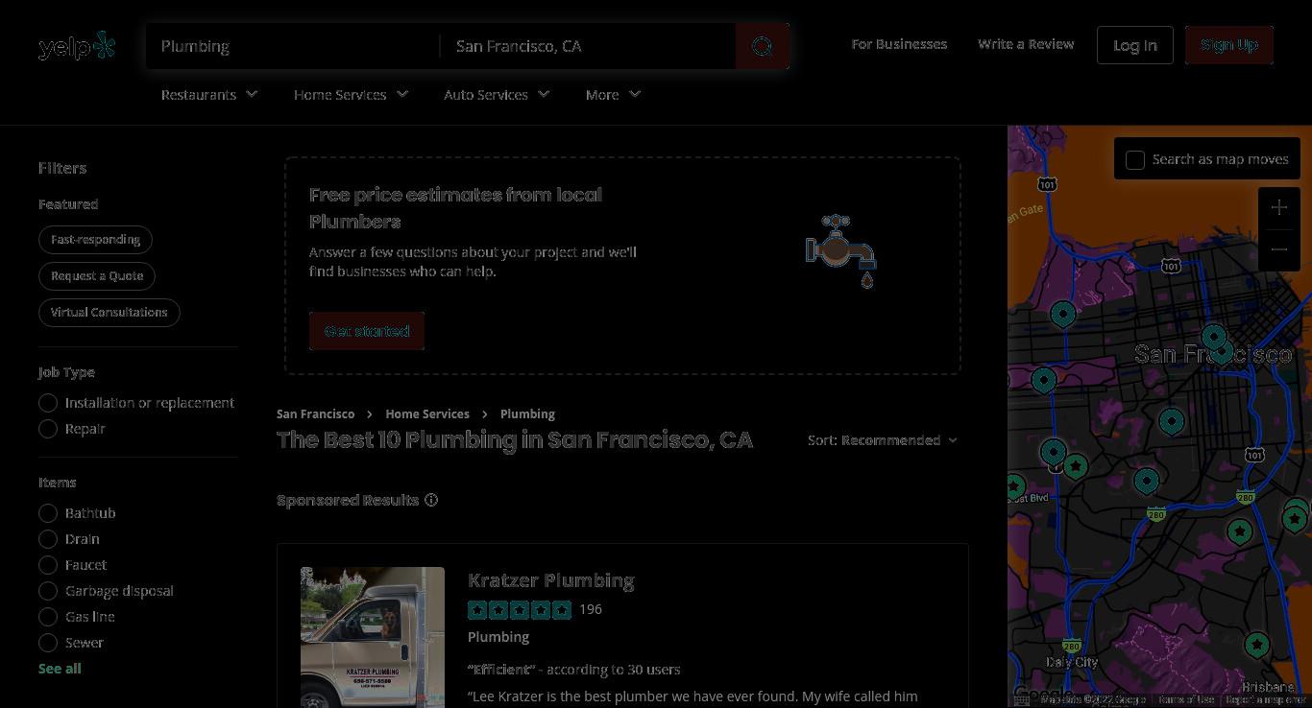Zoom in on the map
The height and width of the screenshot is (708, 1312).
(1278, 207)
